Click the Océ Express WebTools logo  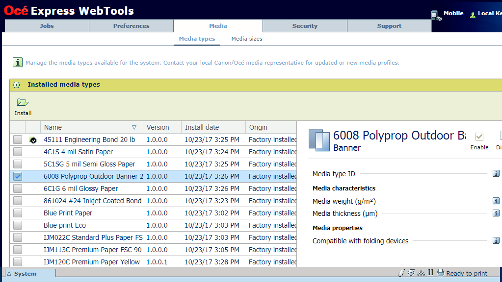point(69,11)
